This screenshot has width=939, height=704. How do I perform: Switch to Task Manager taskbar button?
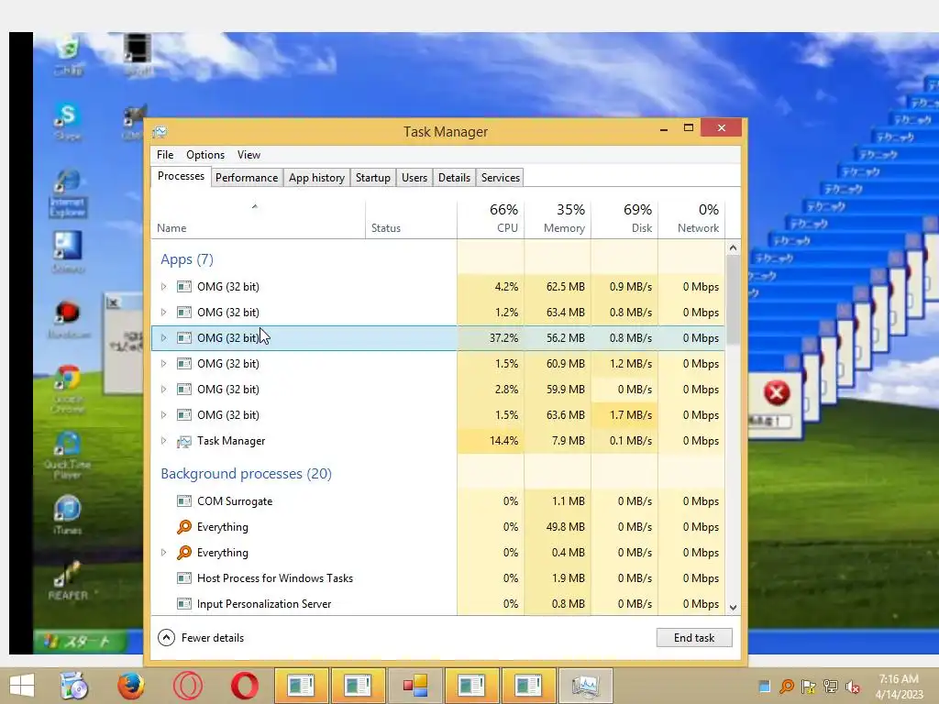coord(585,686)
